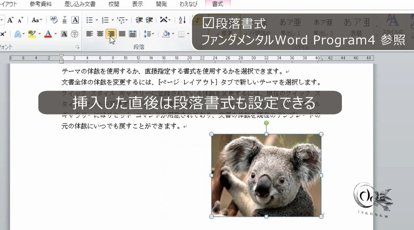Switch to the 開発 tab
The image size is (414, 230).
point(161,4)
